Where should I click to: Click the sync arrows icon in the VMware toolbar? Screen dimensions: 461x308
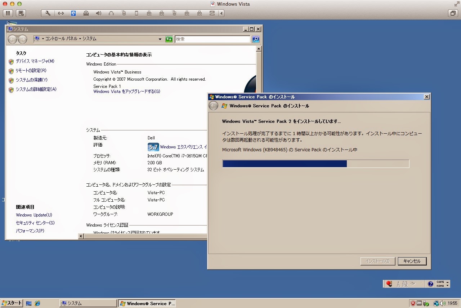212,13
